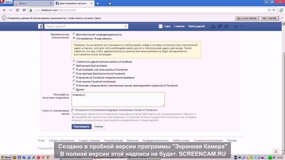Open 'Конфиденциальность' footer link
Viewport: 285px width, 160px height.
(155, 140)
